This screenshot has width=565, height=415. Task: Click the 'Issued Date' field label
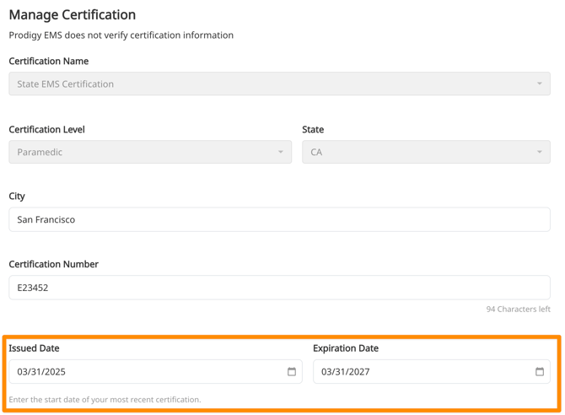click(34, 348)
